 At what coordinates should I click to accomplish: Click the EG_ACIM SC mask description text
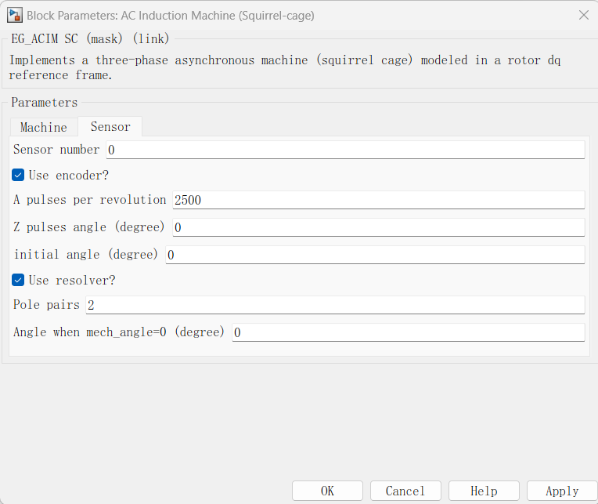coord(284,67)
